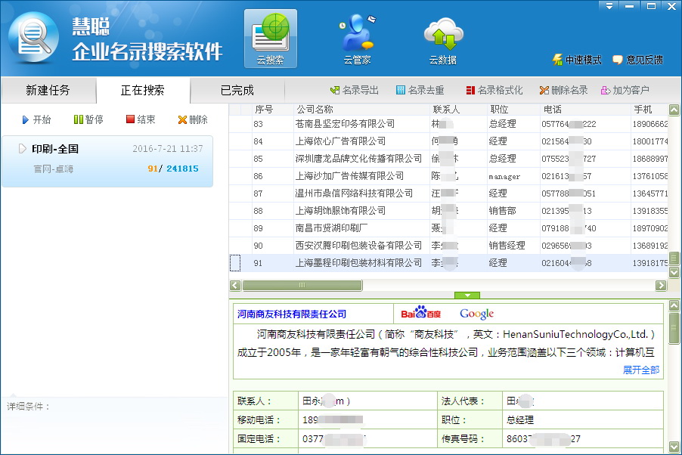Image resolution: width=682 pixels, height=455 pixels.
Task: Switch to the 已完成 tab
Action: [x=237, y=91]
